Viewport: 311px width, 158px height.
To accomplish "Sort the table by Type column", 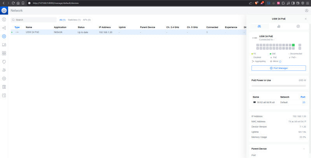I will tap(17, 27).
